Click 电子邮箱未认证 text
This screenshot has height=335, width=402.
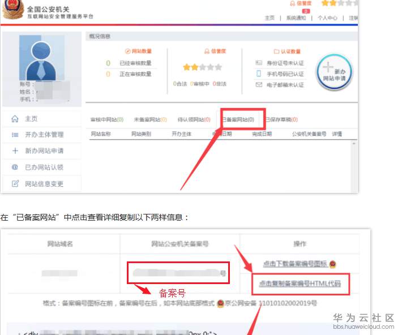(285, 85)
